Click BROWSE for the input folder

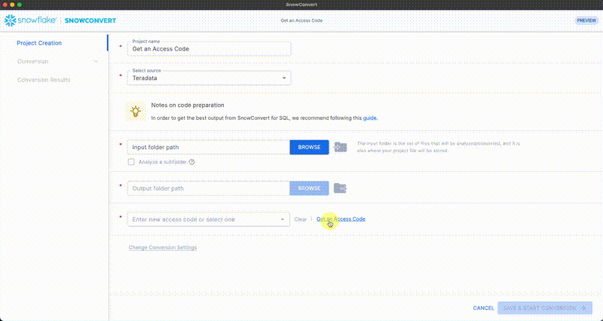309,147
